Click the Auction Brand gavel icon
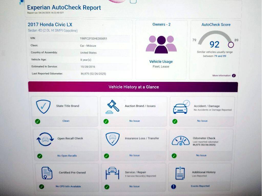The width and height of the screenshot is (262, 196). click(x=112, y=107)
